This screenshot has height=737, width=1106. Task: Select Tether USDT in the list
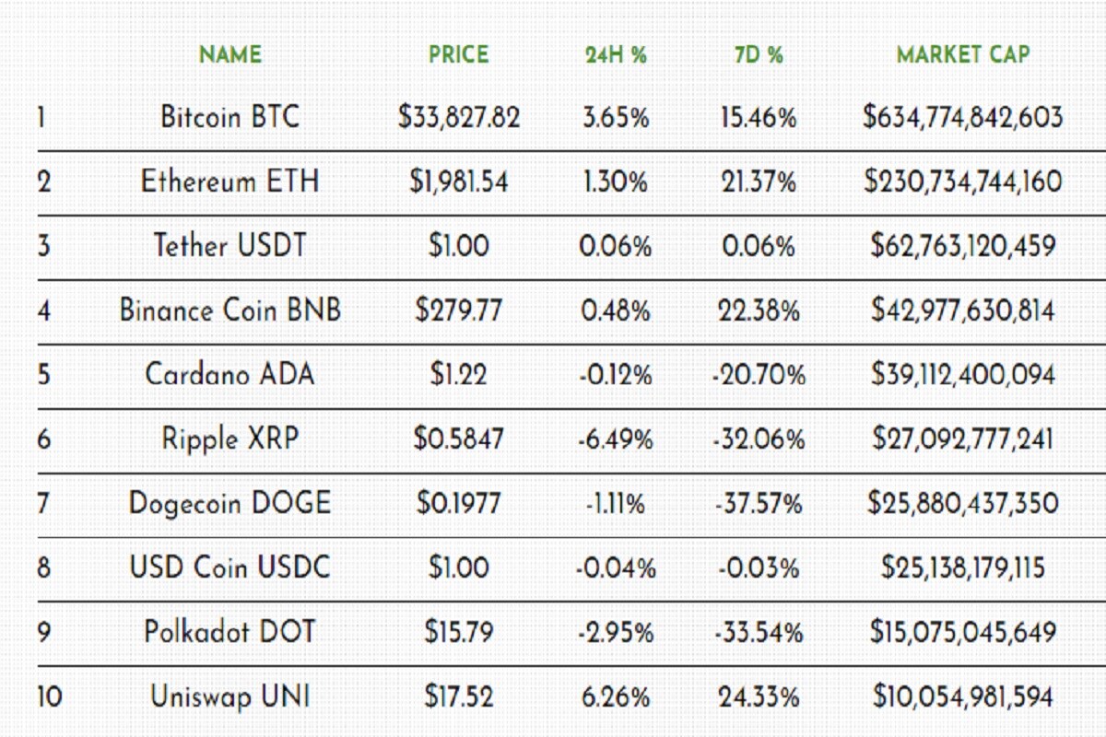point(230,246)
